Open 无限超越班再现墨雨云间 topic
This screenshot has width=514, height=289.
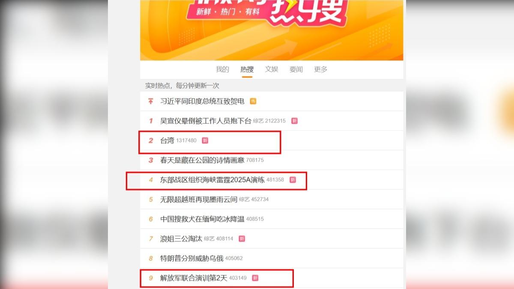(x=199, y=200)
